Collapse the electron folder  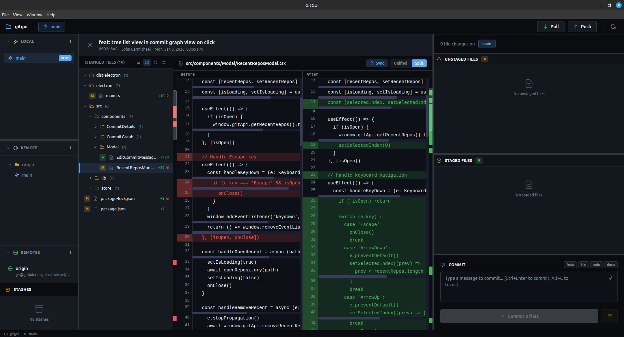(85, 85)
